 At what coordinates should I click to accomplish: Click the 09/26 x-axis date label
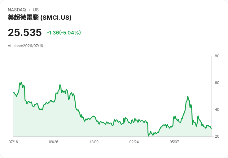pos(54,142)
